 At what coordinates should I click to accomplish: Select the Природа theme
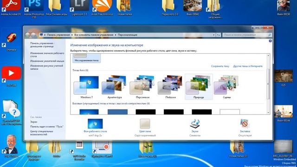pos(199,87)
